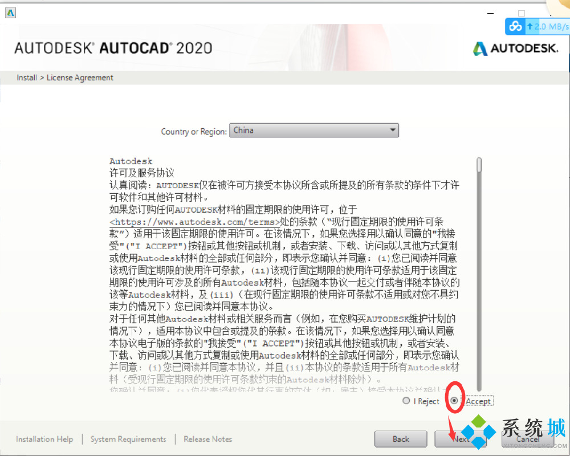Click Back to return to previous step
The height and width of the screenshot is (456, 570).
[401, 439]
